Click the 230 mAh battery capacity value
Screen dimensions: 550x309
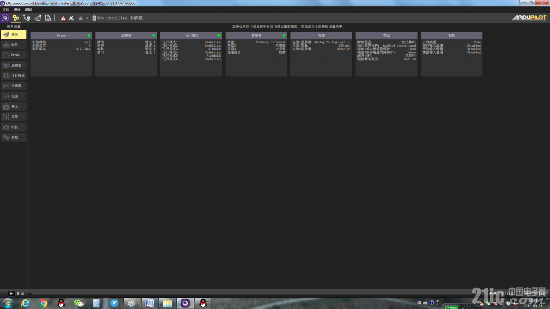pyautogui.click(x=344, y=46)
